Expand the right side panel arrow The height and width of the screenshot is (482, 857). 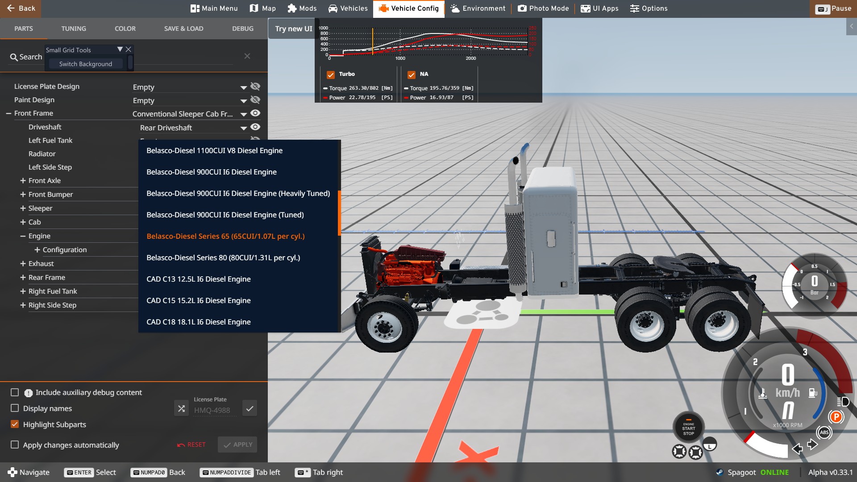(851, 26)
